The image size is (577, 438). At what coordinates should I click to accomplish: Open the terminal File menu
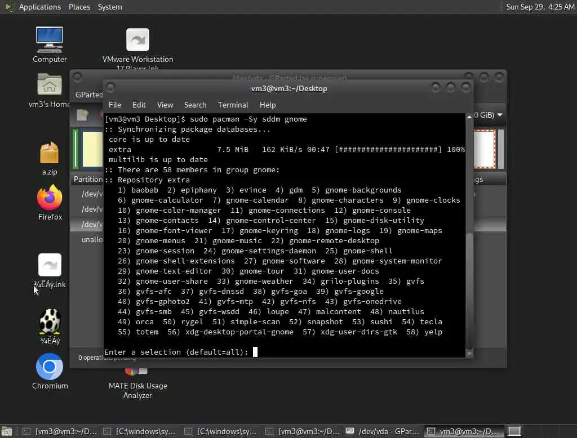(x=115, y=105)
